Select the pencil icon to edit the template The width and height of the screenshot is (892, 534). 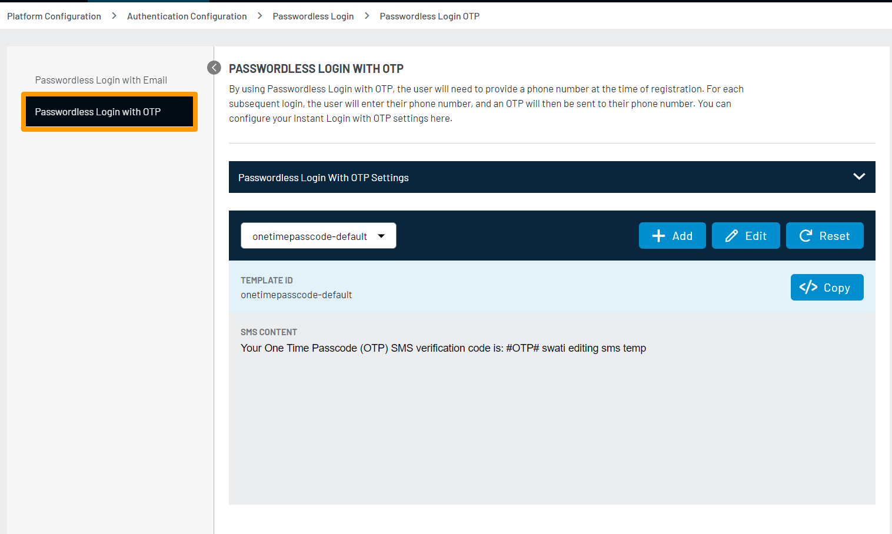pyautogui.click(x=731, y=235)
